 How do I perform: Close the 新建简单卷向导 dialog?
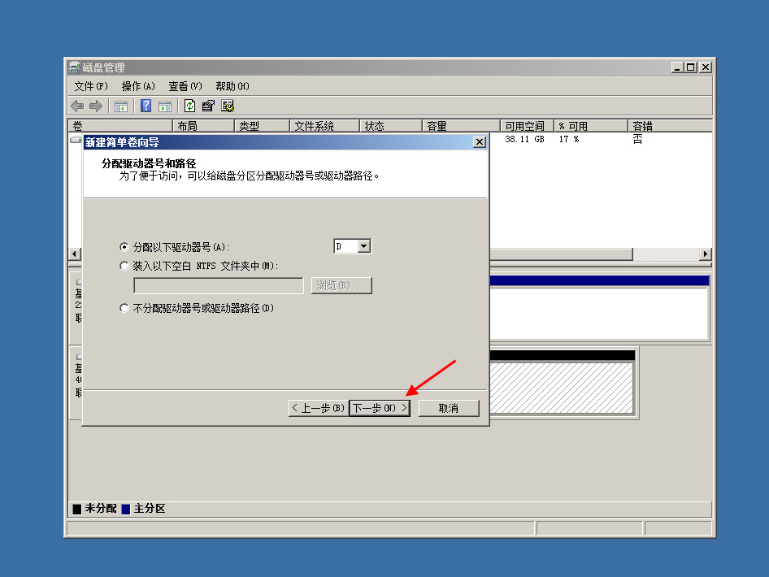click(479, 142)
